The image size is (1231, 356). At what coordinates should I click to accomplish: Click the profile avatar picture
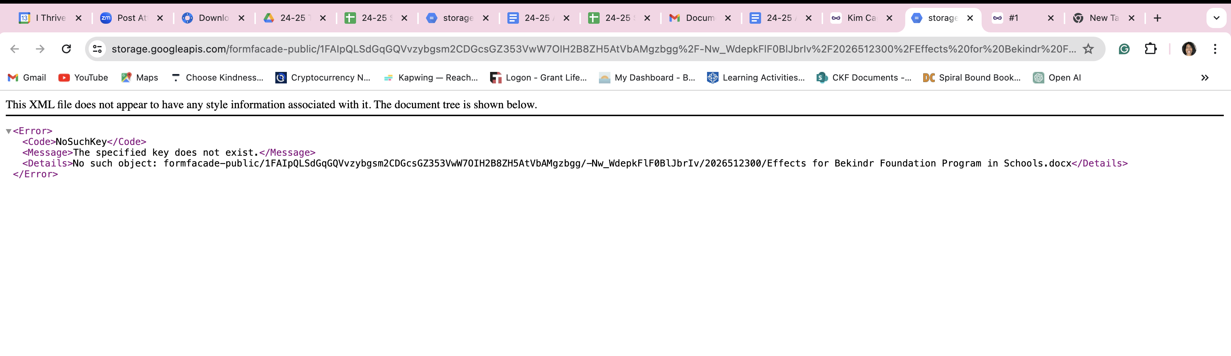pyautogui.click(x=1188, y=49)
